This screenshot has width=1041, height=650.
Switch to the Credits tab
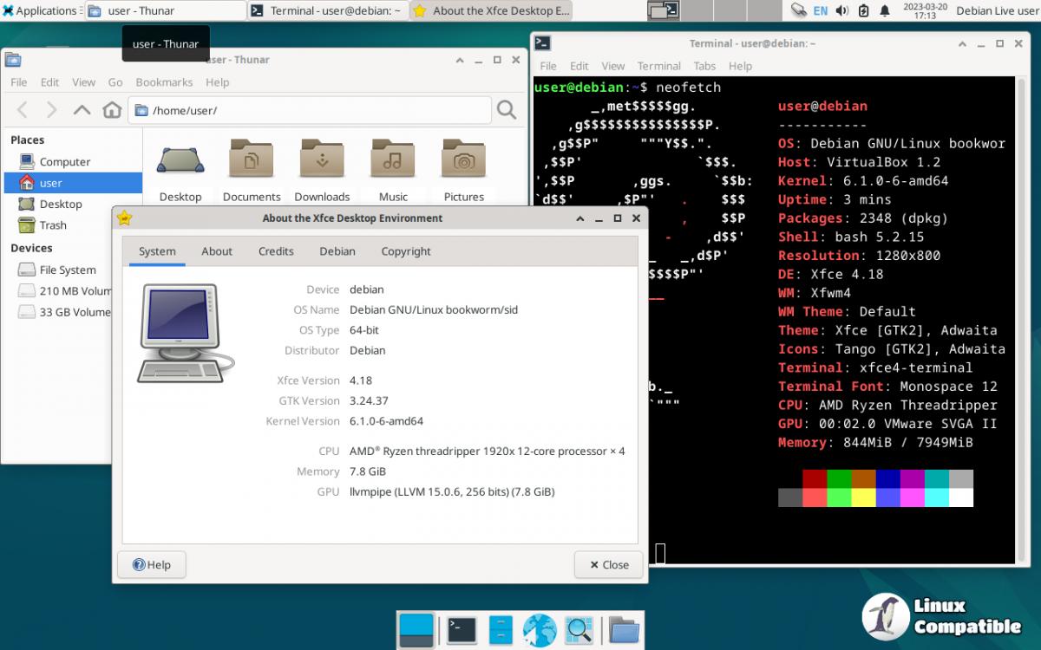(276, 251)
